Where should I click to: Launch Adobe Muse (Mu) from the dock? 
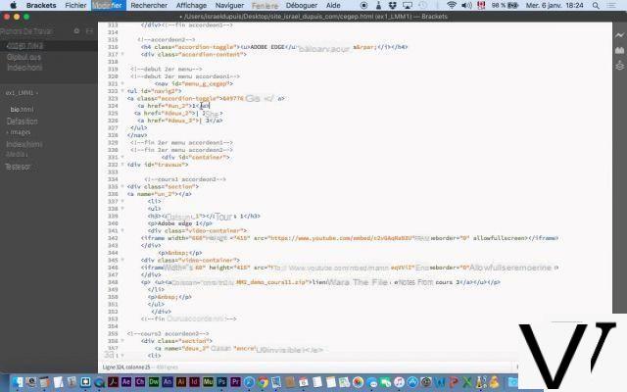coord(208,382)
